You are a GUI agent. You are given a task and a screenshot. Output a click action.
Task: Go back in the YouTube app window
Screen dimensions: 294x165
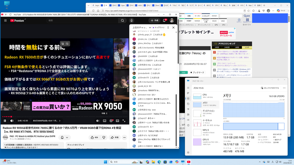(6, 15)
